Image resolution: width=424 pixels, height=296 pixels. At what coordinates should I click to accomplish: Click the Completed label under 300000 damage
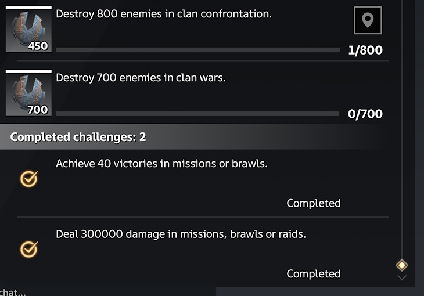click(314, 274)
